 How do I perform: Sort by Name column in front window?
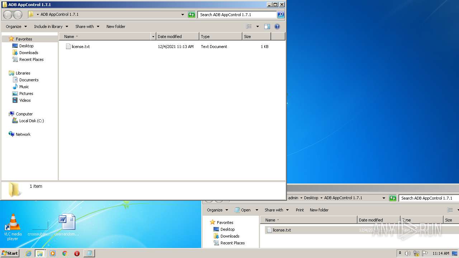click(x=105, y=37)
